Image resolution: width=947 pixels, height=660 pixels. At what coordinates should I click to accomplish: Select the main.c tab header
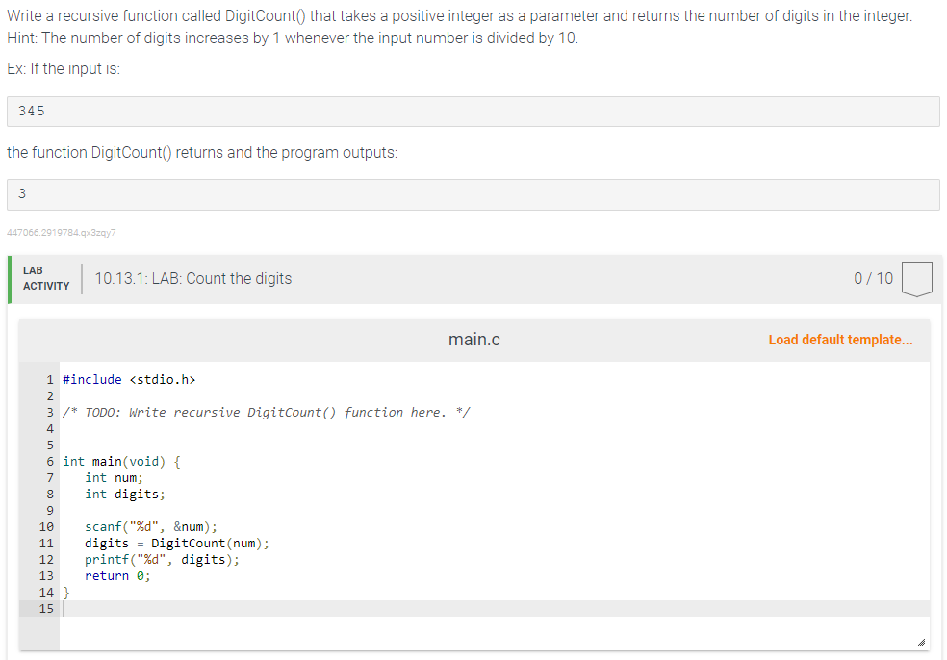point(473,339)
